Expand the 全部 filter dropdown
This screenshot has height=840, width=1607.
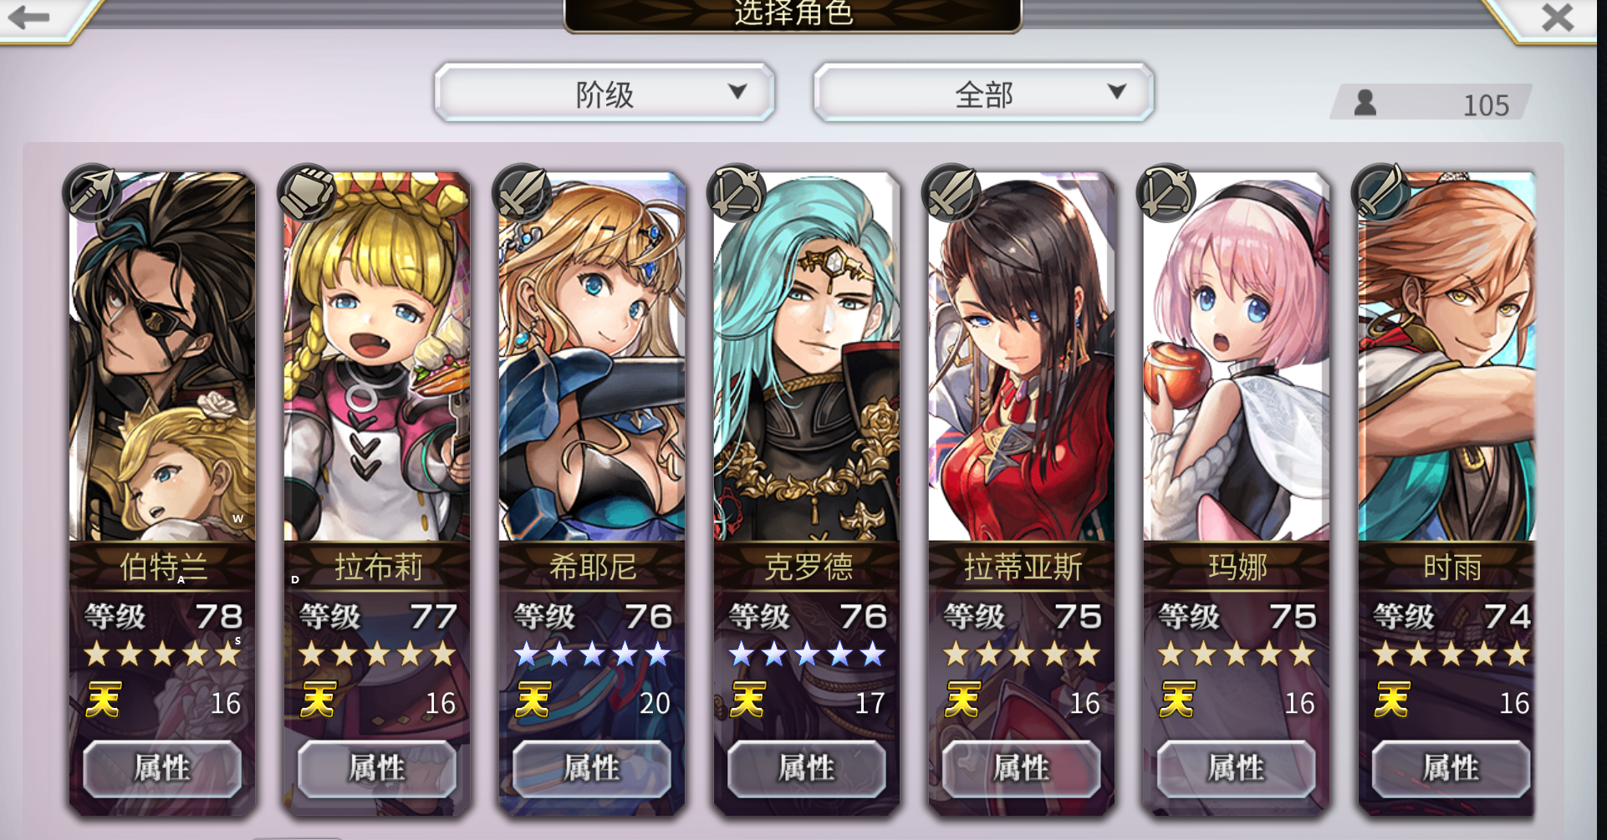pos(983,93)
